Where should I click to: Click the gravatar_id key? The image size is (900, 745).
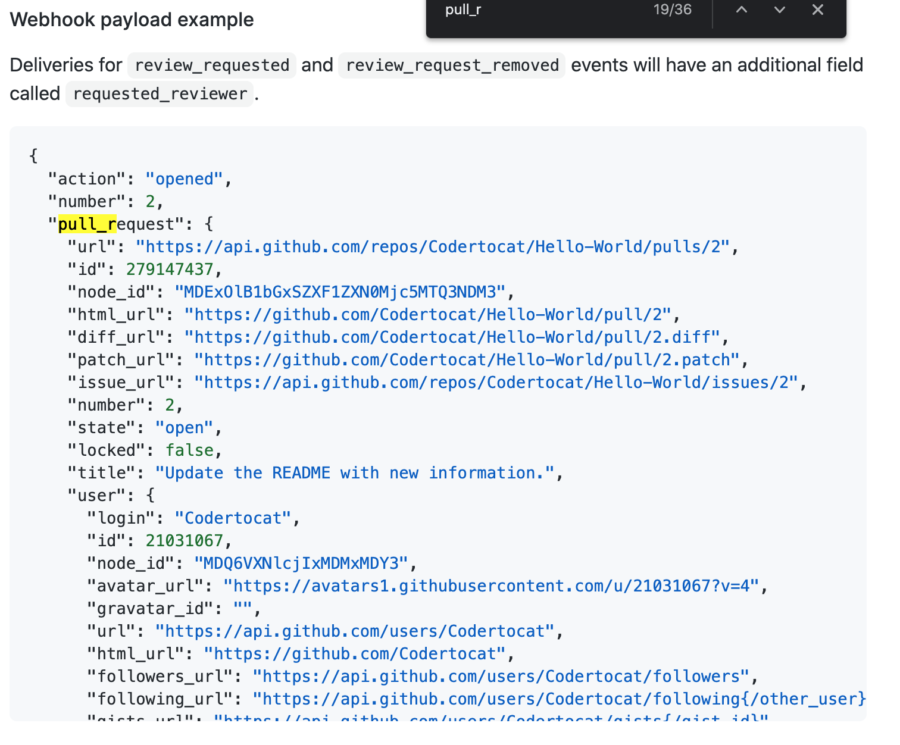150,609
